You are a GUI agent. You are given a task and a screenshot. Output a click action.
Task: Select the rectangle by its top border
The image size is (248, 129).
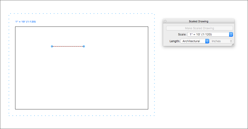point(82,27)
